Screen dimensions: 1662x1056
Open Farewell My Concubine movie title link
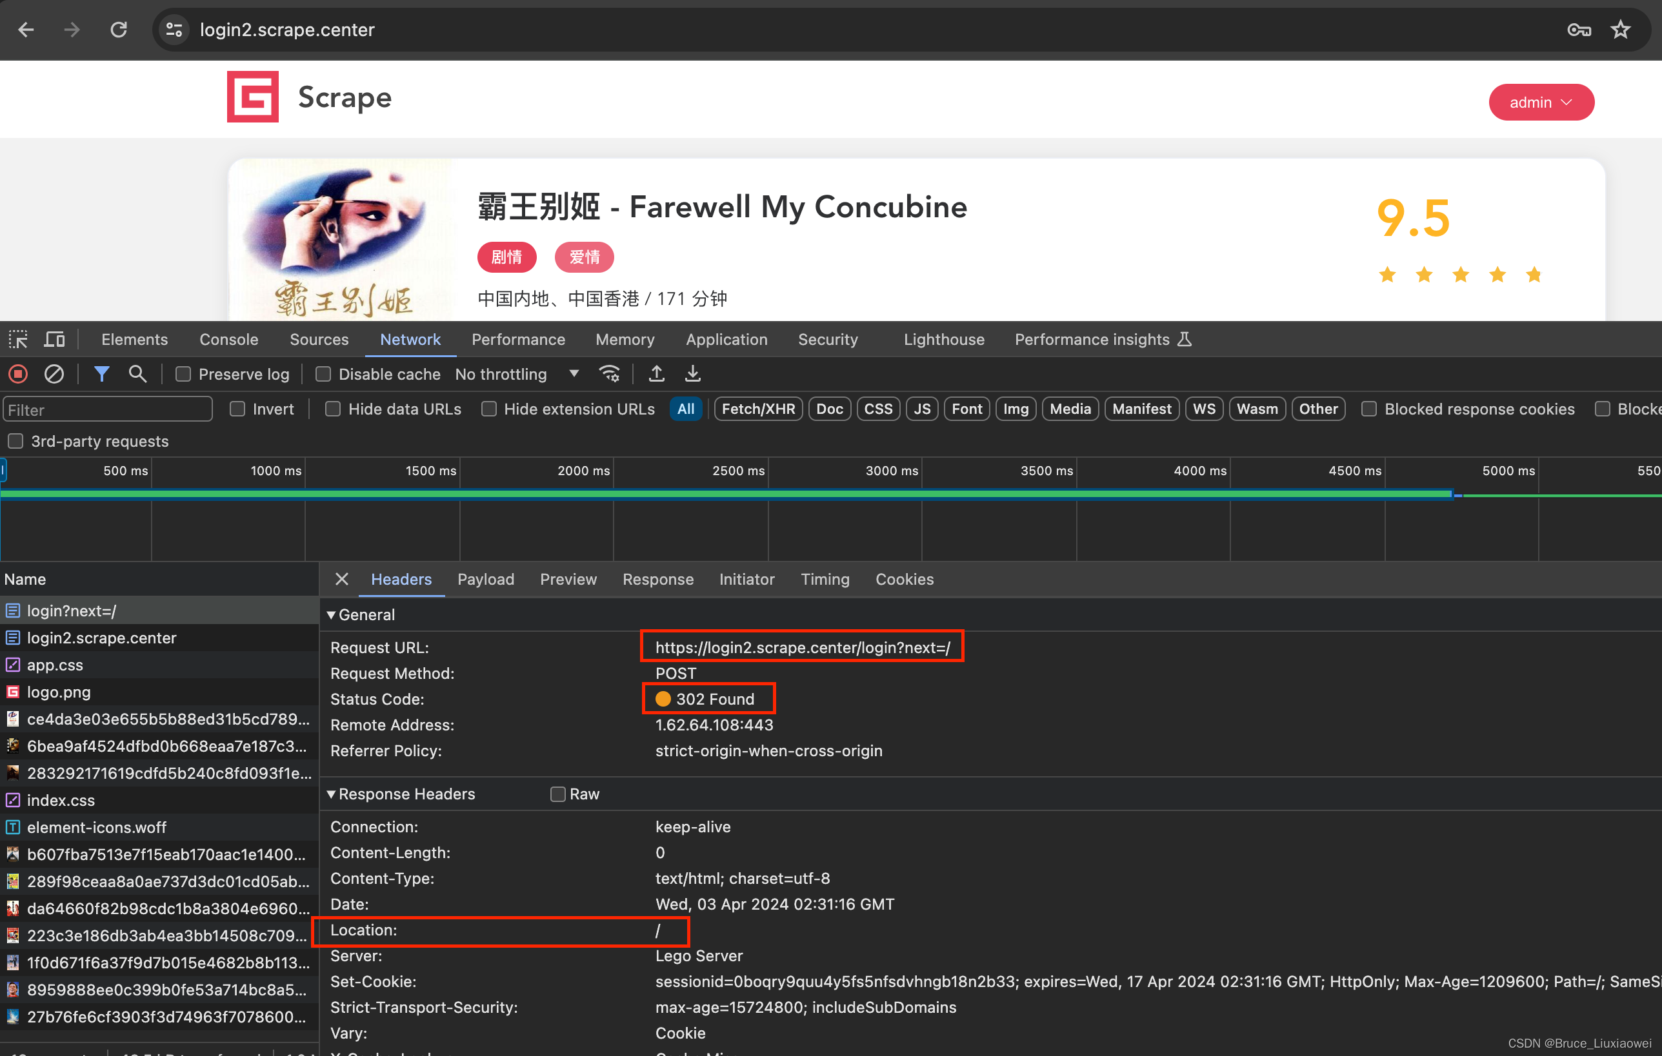tap(722, 207)
